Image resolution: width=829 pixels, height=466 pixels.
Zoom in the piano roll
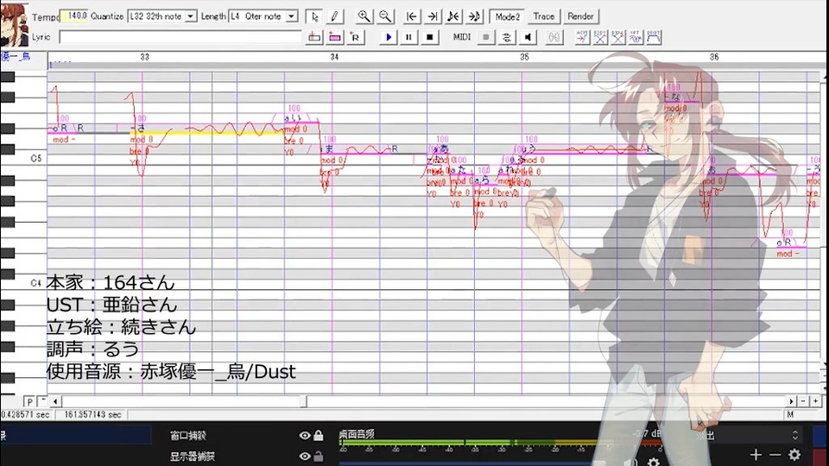pyautogui.click(x=364, y=16)
